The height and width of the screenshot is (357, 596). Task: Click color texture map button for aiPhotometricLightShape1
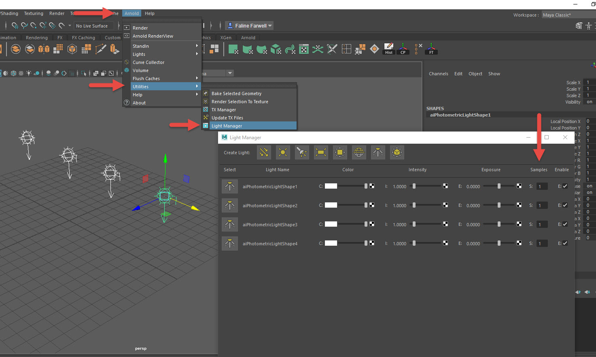[372, 186]
